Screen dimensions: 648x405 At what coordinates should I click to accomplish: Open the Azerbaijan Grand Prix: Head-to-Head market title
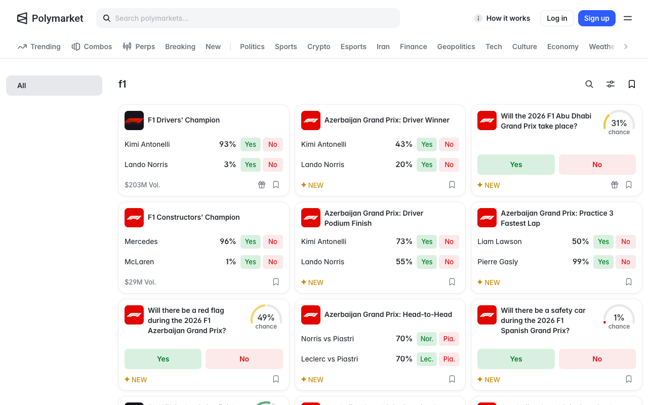tap(388, 314)
